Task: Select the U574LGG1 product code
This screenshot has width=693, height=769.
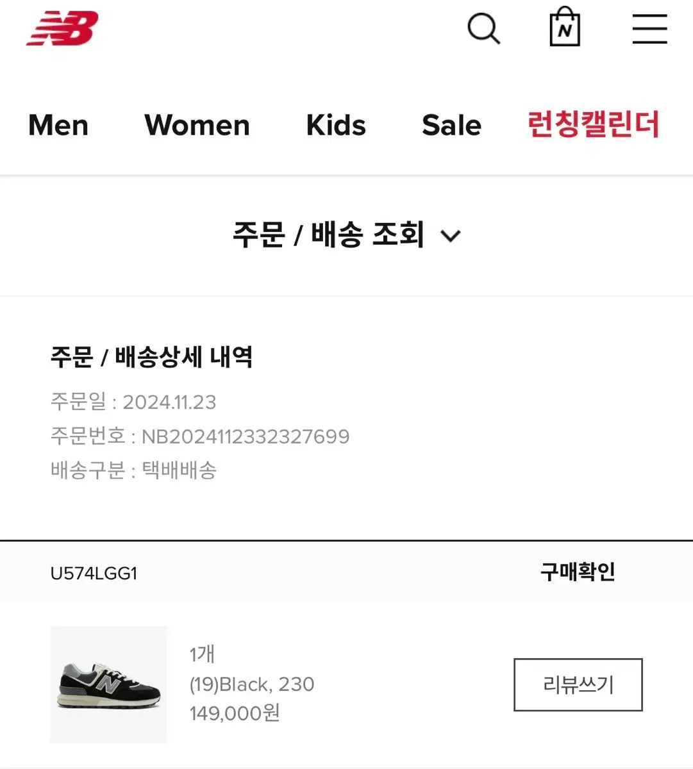Action: [x=94, y=573]
